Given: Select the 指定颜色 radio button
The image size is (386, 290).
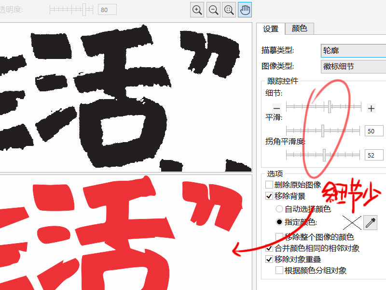Looking at the screenshot, I should tap(279, 222).
